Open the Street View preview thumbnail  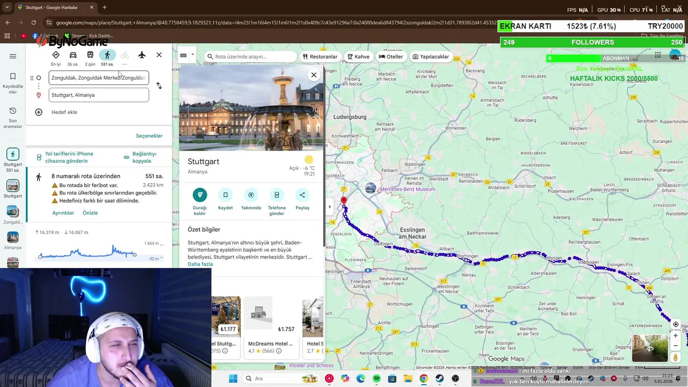pos(650,348)
